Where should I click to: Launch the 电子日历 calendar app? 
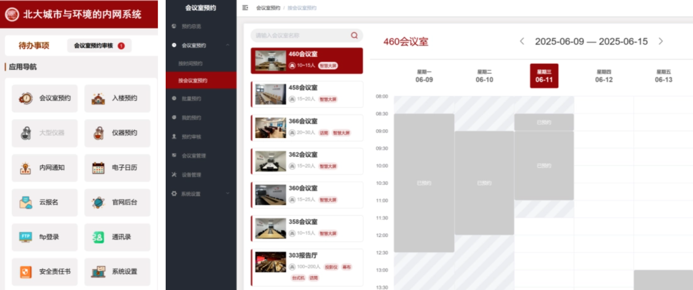[x=117, y=168]
